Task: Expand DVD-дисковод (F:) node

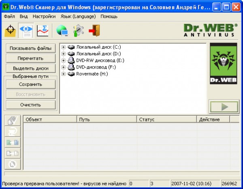Action: 64,67
